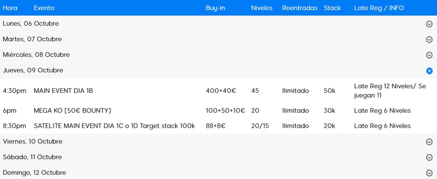The width and height of the screenshot is (437, 179).
Task: Select the MAIN EVENT DIA 1B event
Action: tap(63, 91)
